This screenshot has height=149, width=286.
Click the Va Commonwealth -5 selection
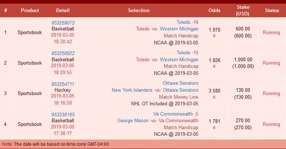point(176,114)
